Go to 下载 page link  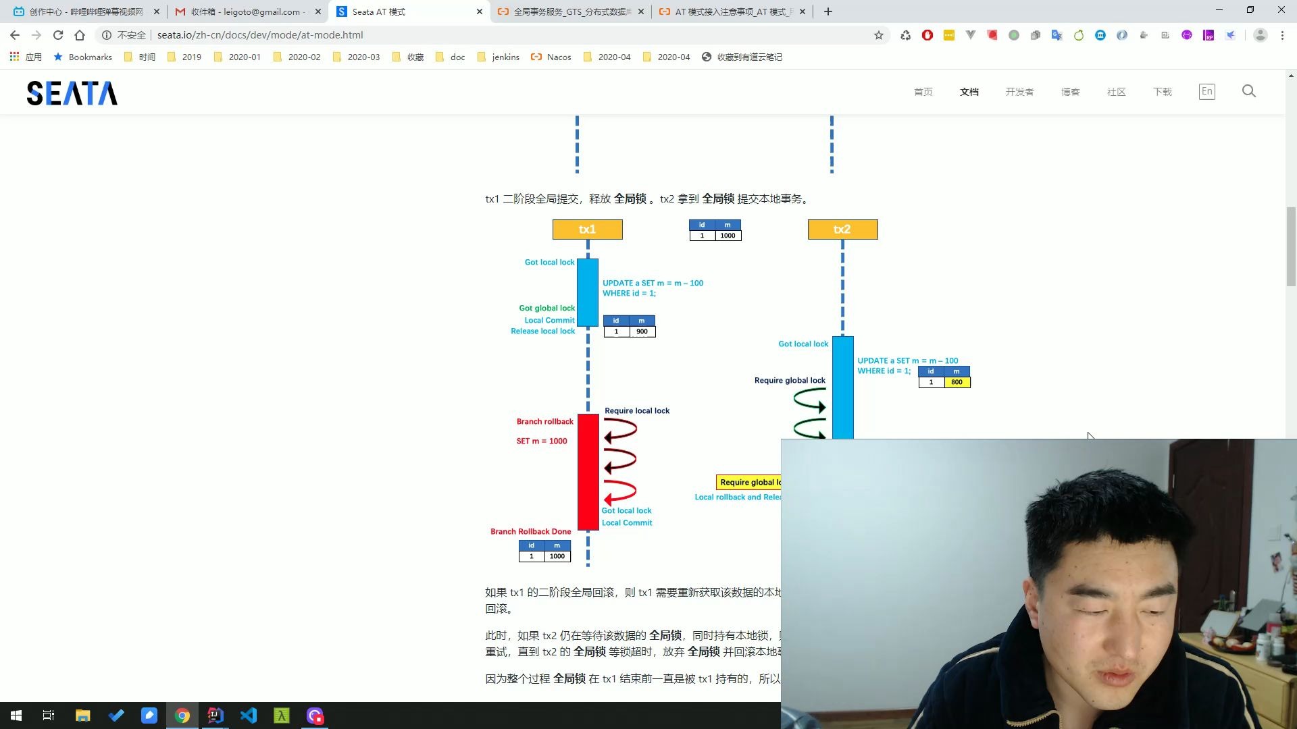pyautogui.click(x=1162, y=92)
